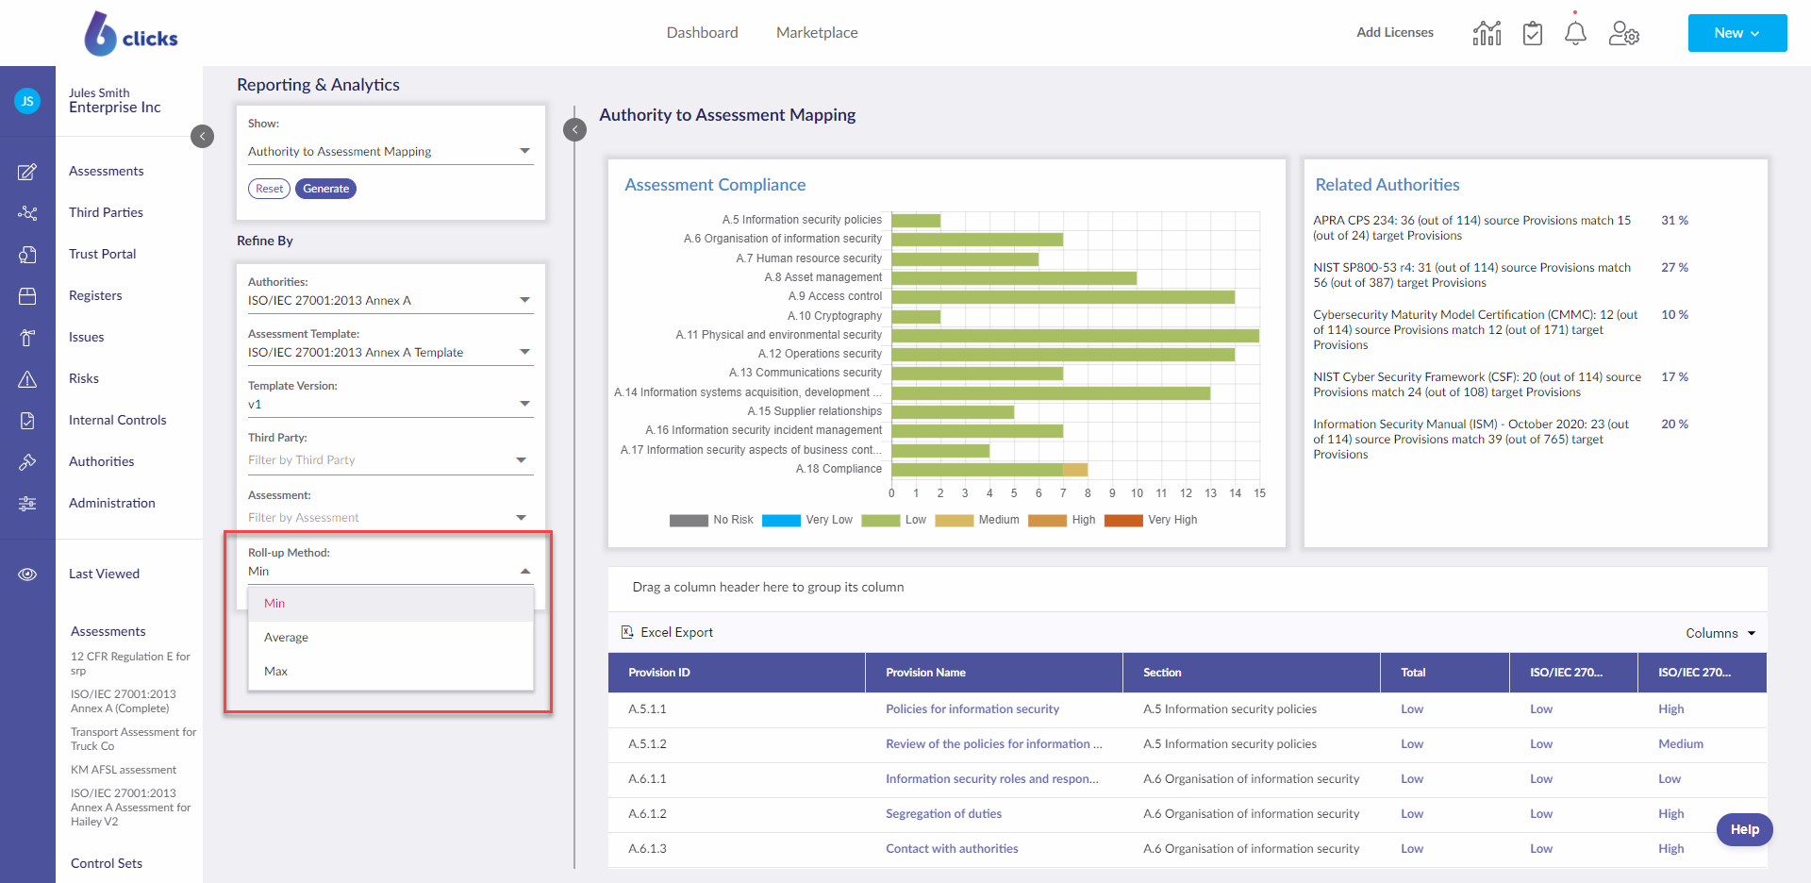The height and width of the screenshot is (883, 1811).
Task: Open the tasks clipboard icon
Action: click(x=1533, y=33)
